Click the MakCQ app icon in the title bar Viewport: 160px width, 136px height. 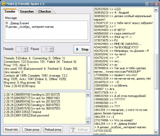click(x=4, y=4)
